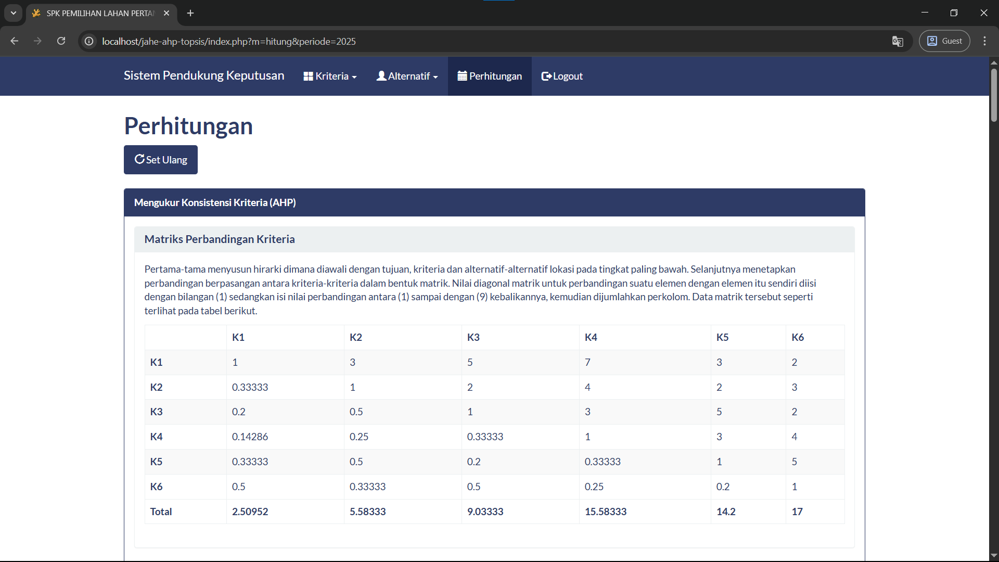Open the Alternatif dropdown menu
The height and width of the screenshot is (562, 999).
pyautogui.click(x=407, y=76)
